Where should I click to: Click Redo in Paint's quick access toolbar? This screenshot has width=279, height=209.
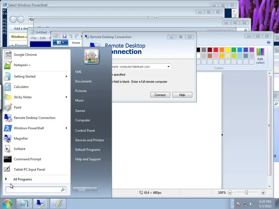click(x=77, y=36)
